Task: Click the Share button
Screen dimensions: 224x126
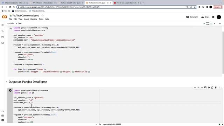Action: (x=205, y=17)
